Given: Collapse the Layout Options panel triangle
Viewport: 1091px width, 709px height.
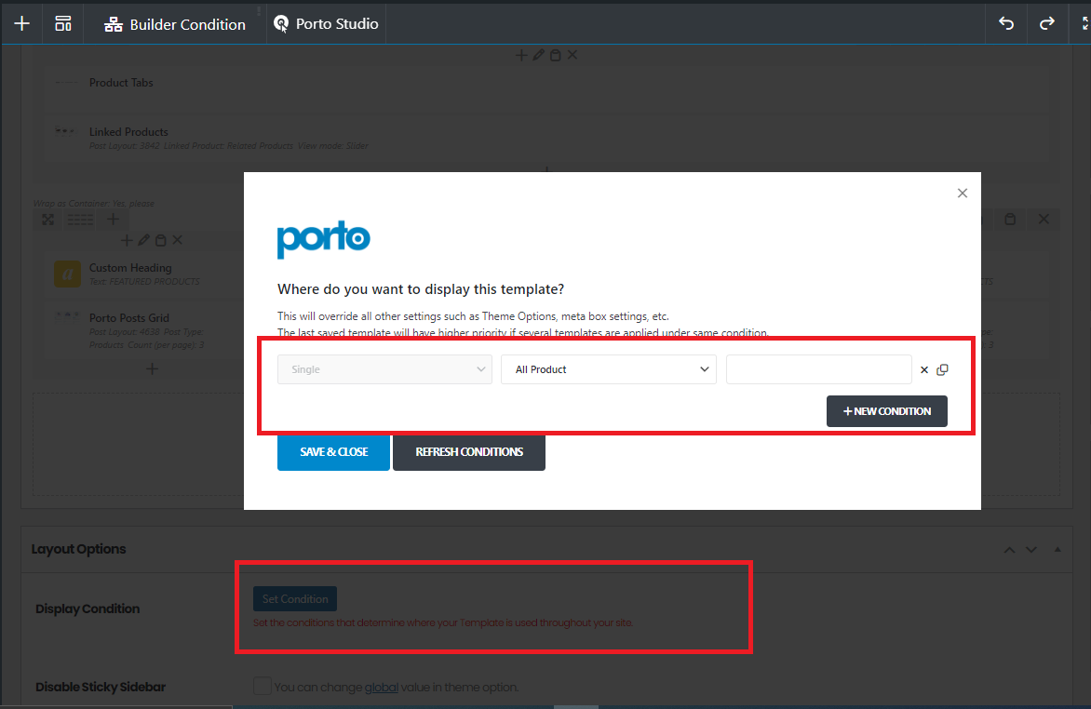Looking at the screenshot, I should 1057,549.
